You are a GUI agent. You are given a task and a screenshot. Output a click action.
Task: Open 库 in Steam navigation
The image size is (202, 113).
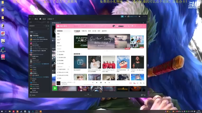pos(40,19)
